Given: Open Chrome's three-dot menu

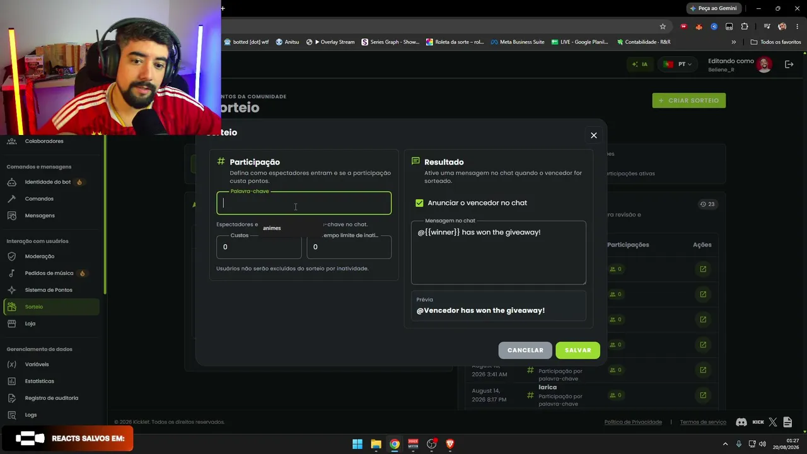Looking at the screenshot, I should 797,26.
